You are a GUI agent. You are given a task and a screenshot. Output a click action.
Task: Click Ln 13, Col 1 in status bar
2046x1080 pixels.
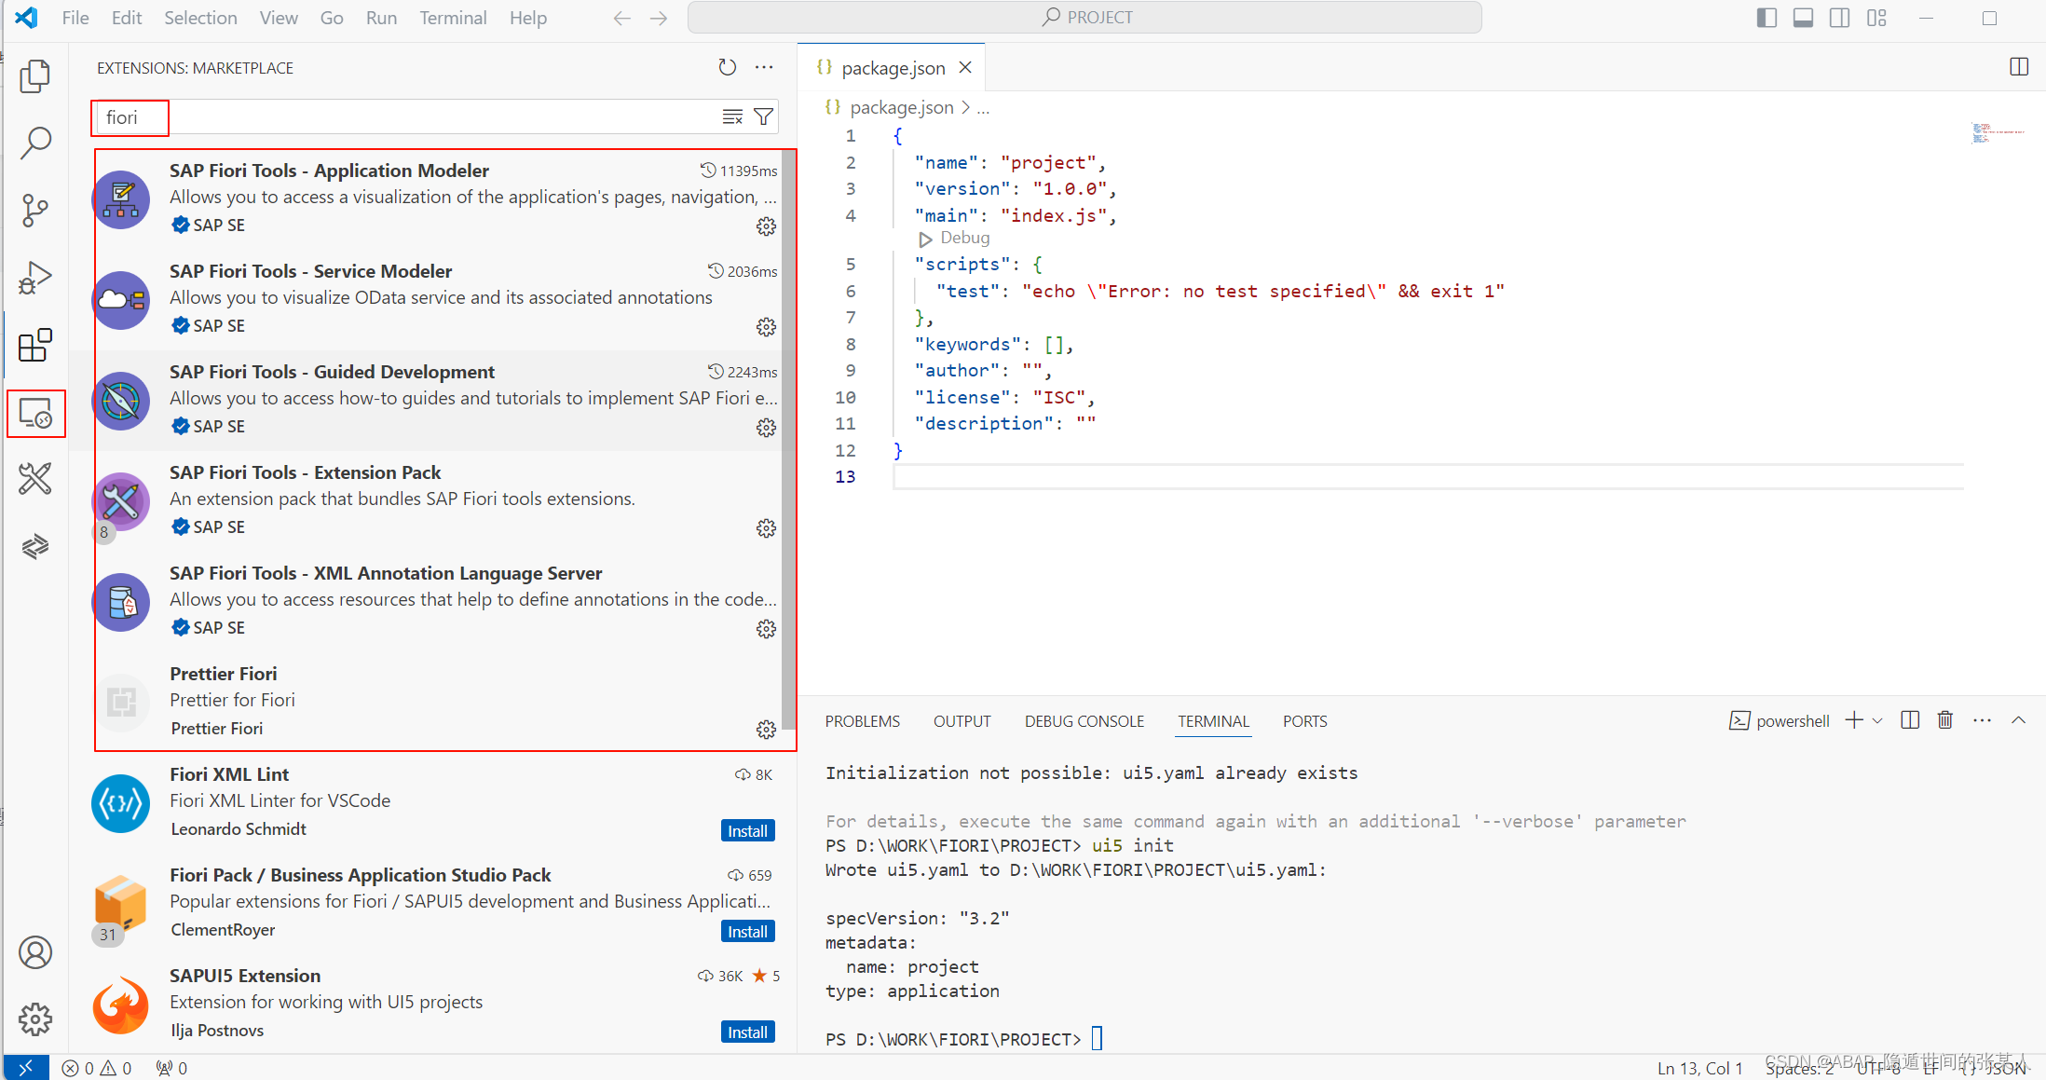(1699, 1068)
